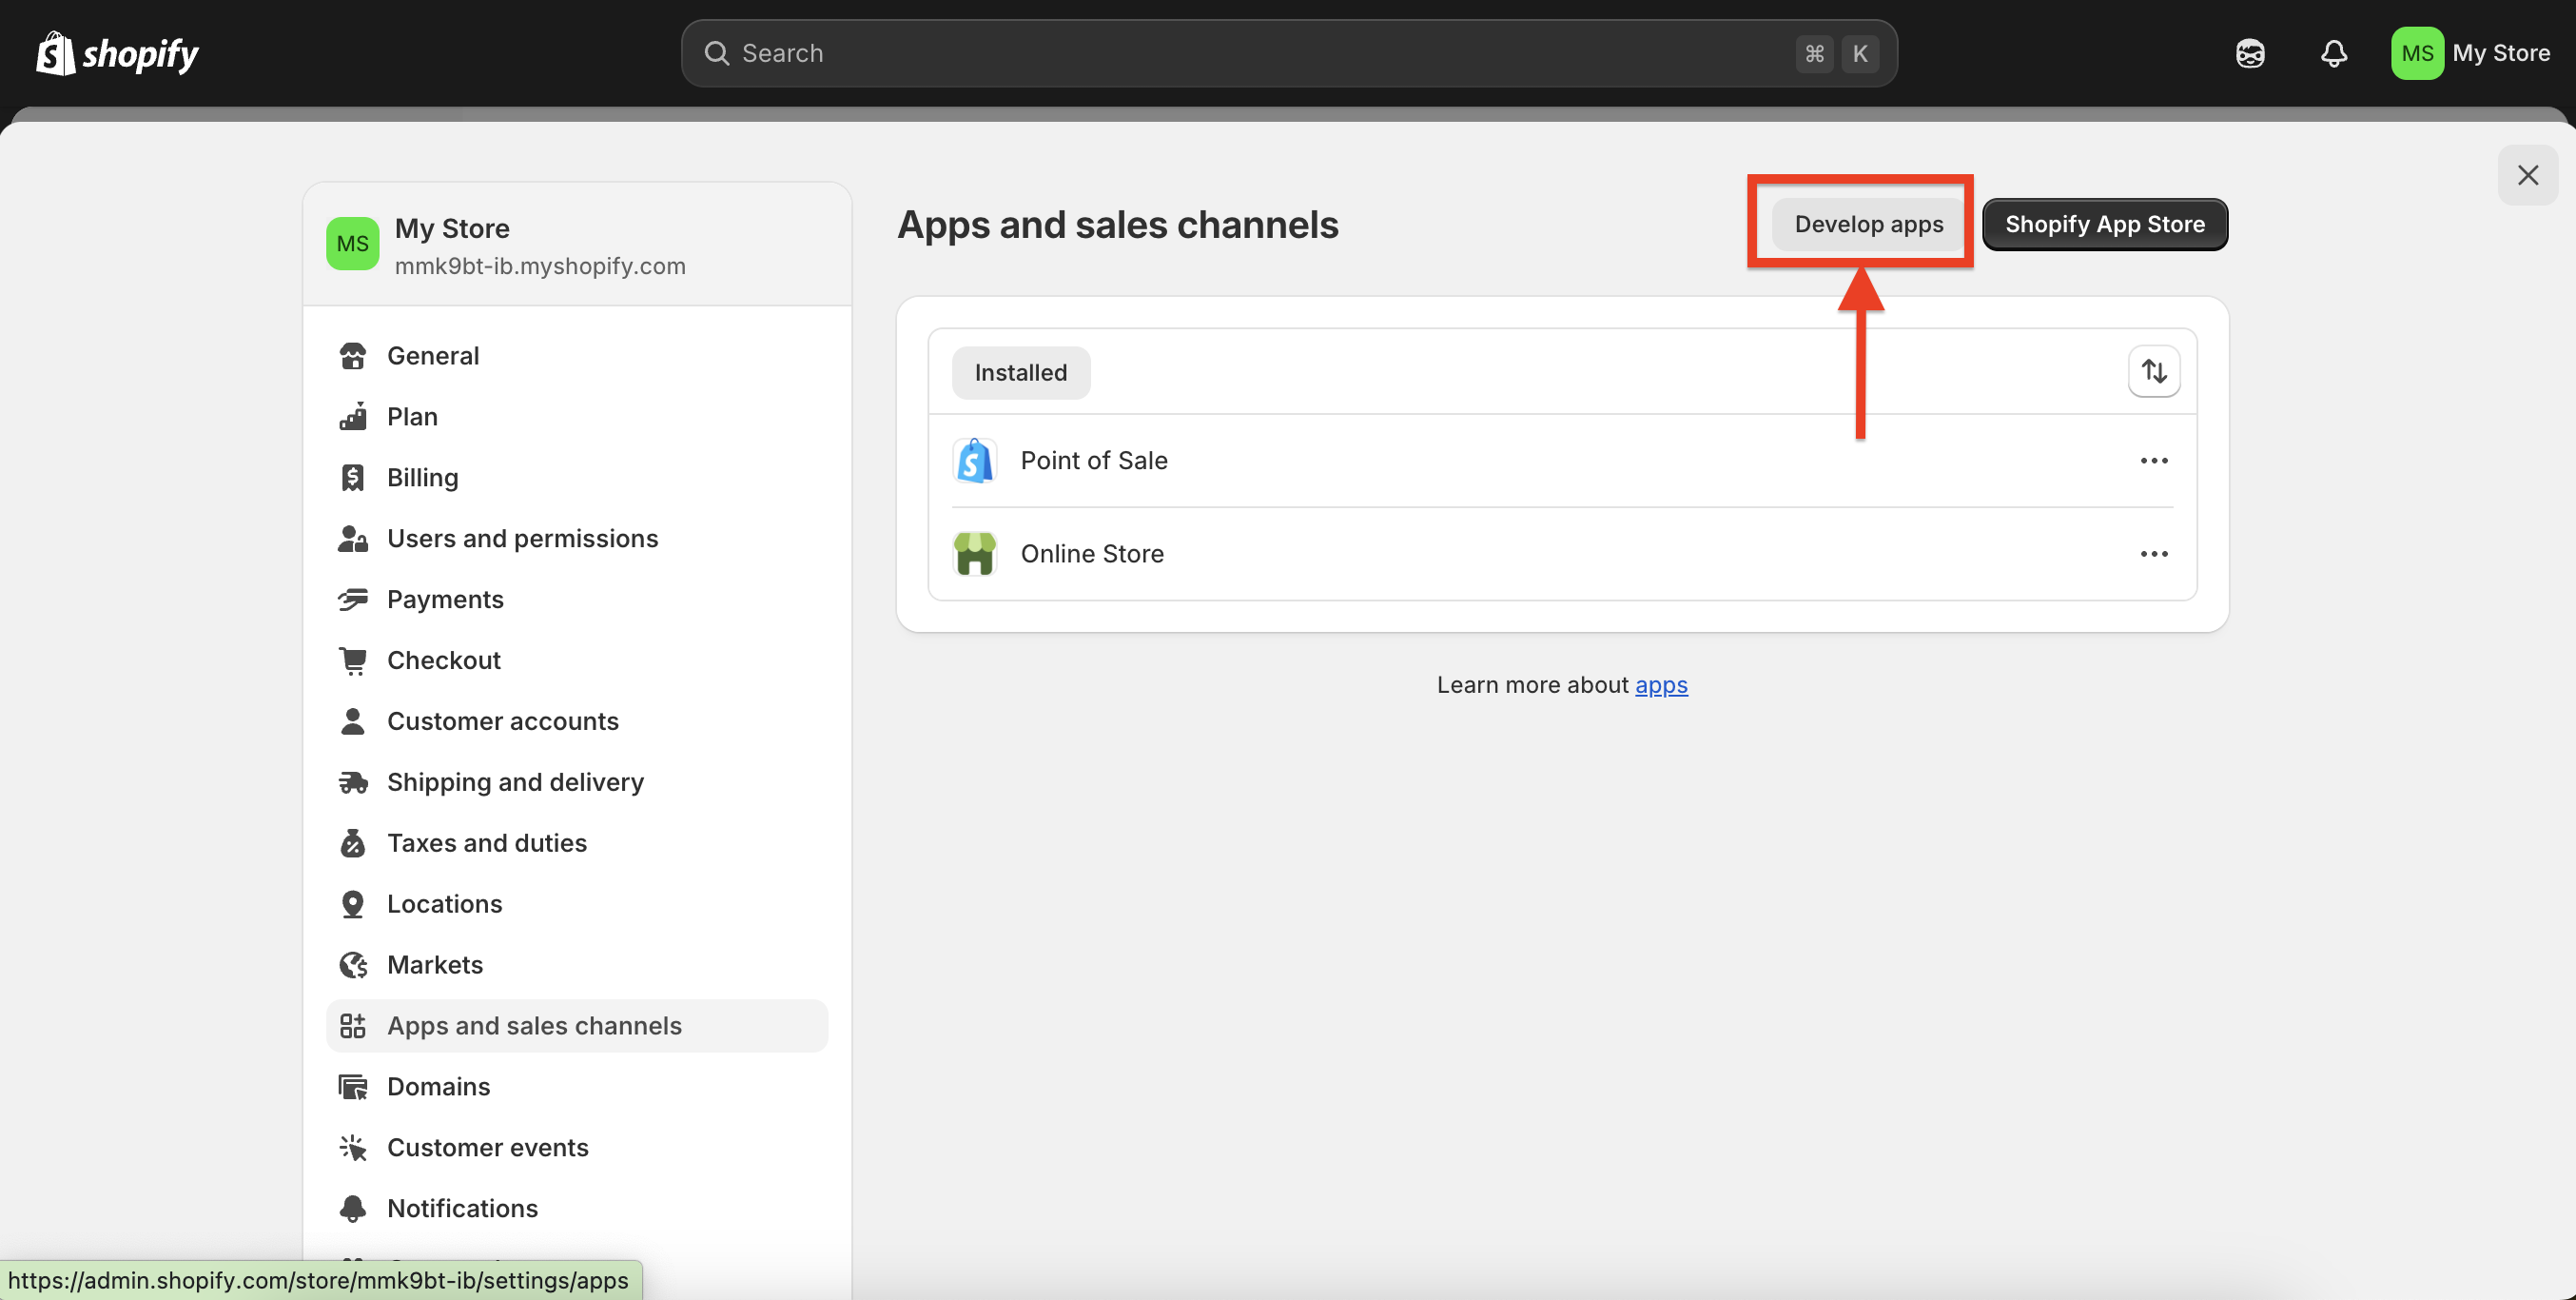Select the Installed filter tab
This screenshot has width=2576, height=1300.
click(x=1020, y=373)
